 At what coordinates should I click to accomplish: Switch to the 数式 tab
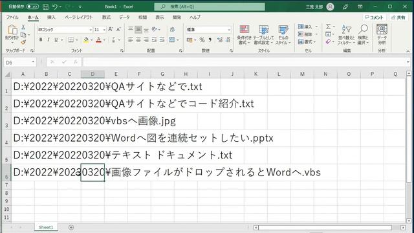click(x=106, y=17)
